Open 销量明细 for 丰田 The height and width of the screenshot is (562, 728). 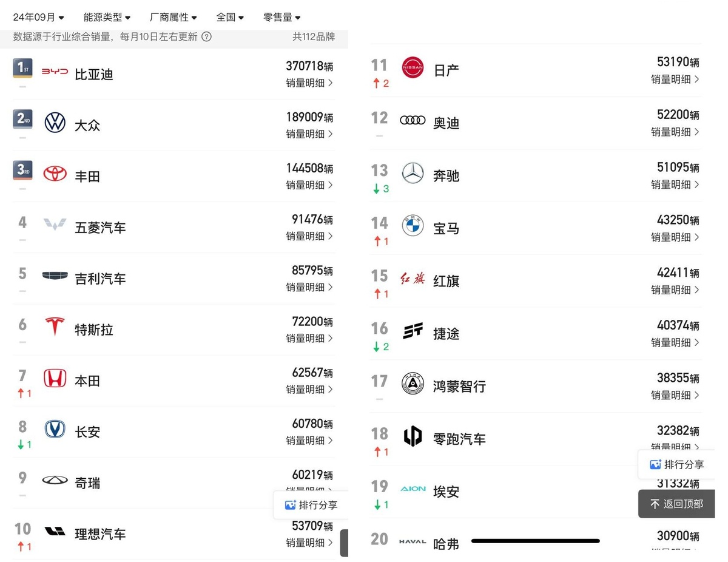point(309,185)
